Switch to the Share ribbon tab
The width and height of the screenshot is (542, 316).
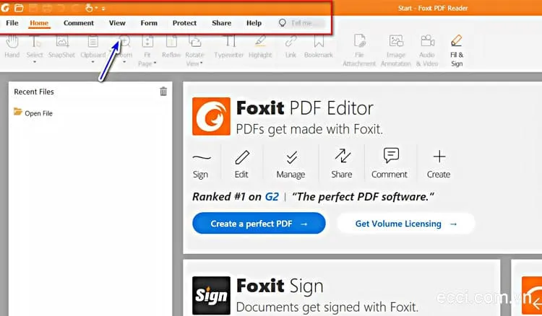pos(222,23)
